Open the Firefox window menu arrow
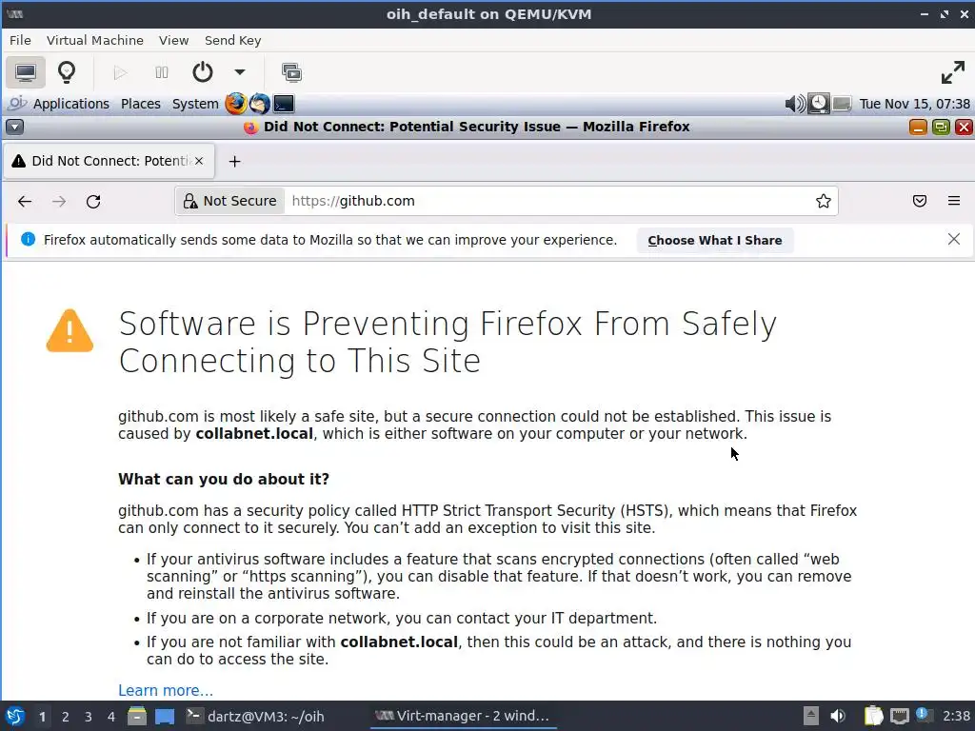The width and height of the screenshot is (975, 731). click(x=14, y=128)
